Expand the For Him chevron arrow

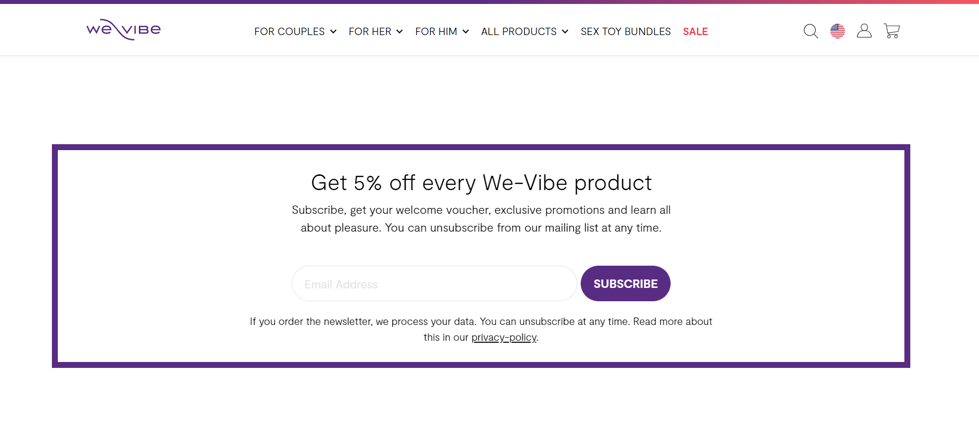pos(466,32)
